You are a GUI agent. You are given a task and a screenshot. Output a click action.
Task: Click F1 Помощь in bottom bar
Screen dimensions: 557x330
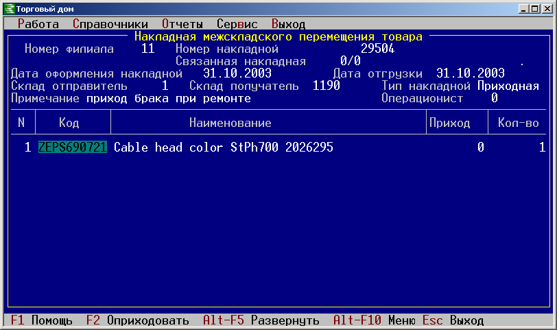(41, 320)
